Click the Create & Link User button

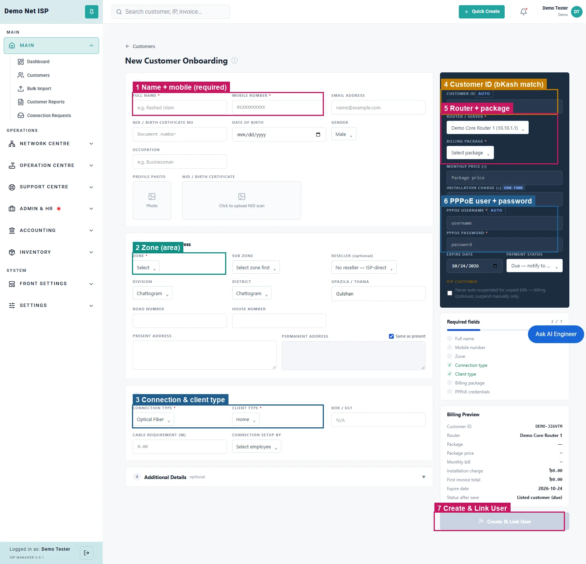click(x=505, y=522)
